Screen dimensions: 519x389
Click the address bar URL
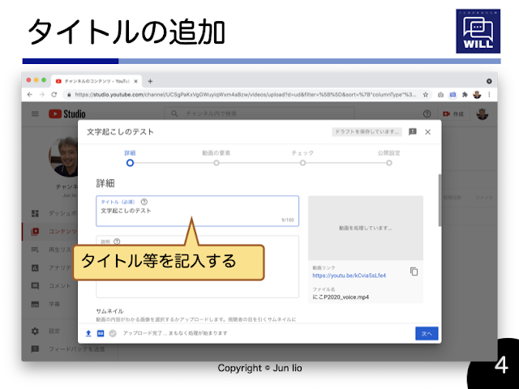coord(245,95)
